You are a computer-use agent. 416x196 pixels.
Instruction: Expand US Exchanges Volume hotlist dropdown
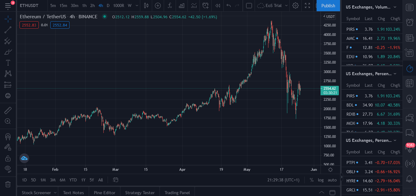tap(395, 7)
